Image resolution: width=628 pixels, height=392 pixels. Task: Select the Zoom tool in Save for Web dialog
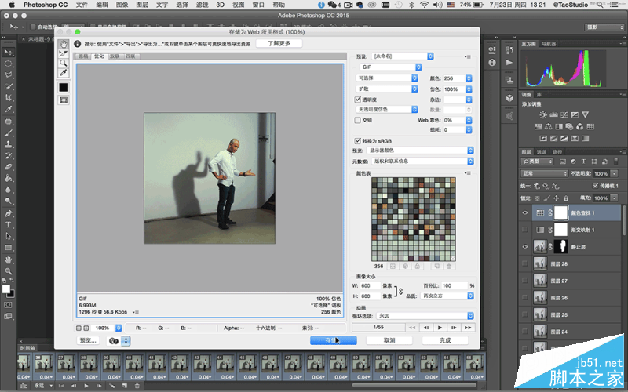pos(64,64)
